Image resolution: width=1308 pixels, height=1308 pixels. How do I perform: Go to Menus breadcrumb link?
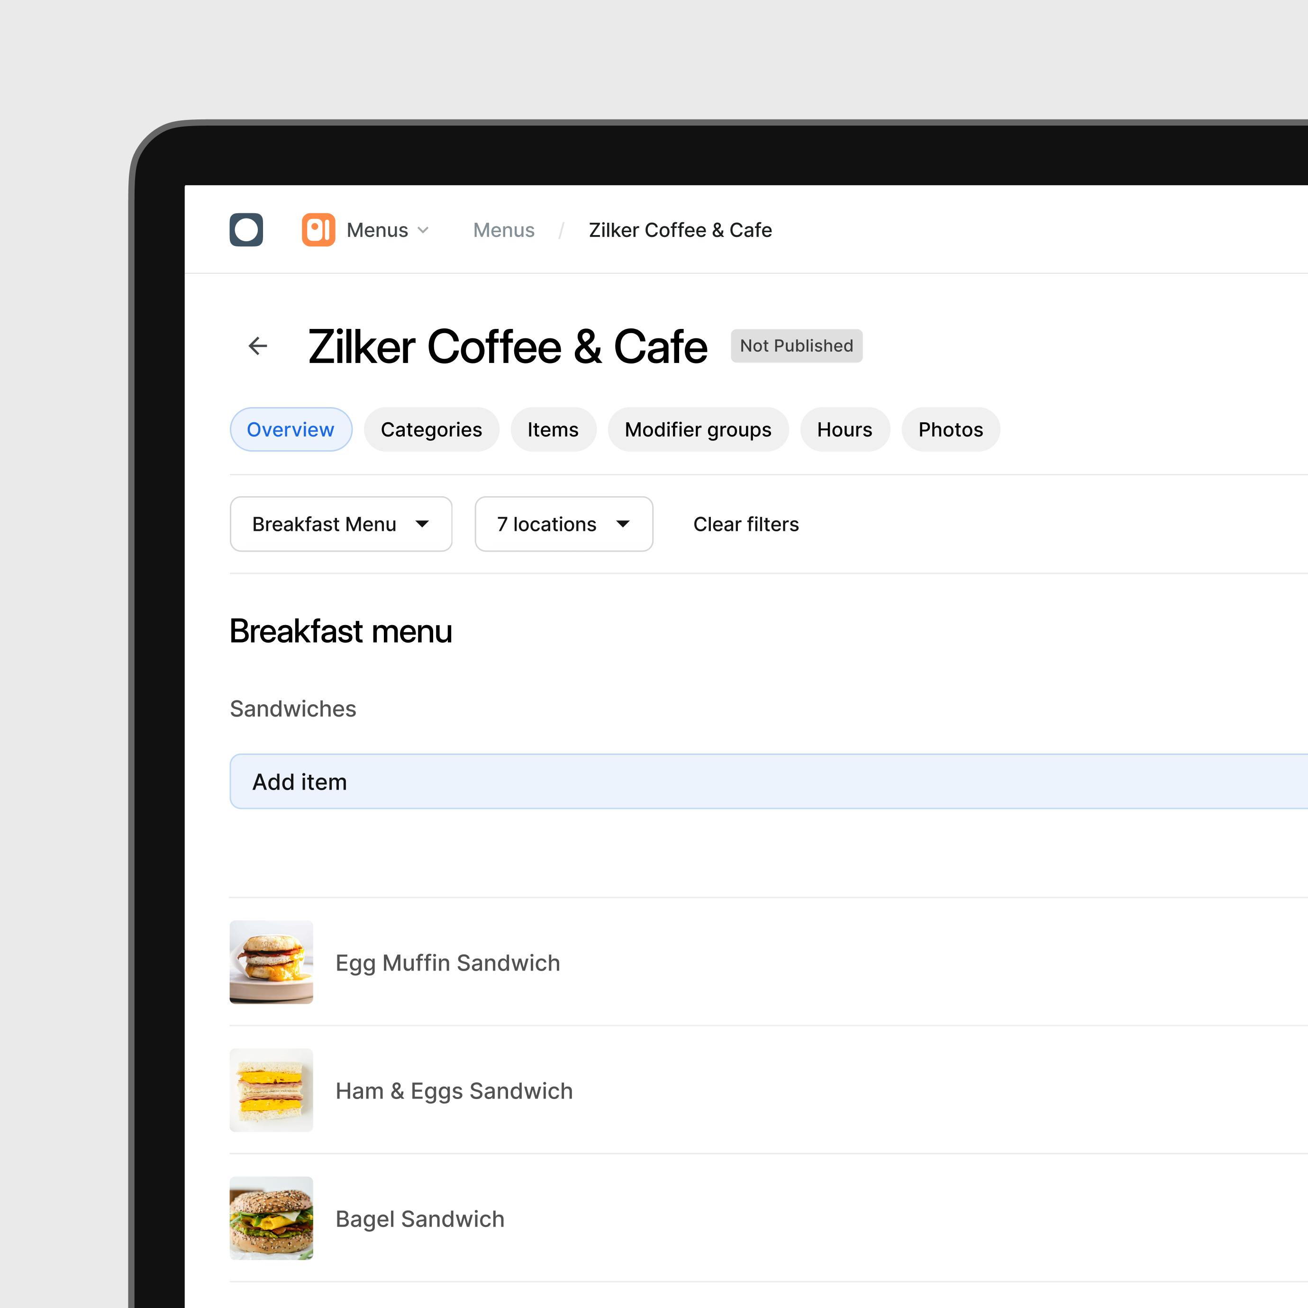pos(504,230)
